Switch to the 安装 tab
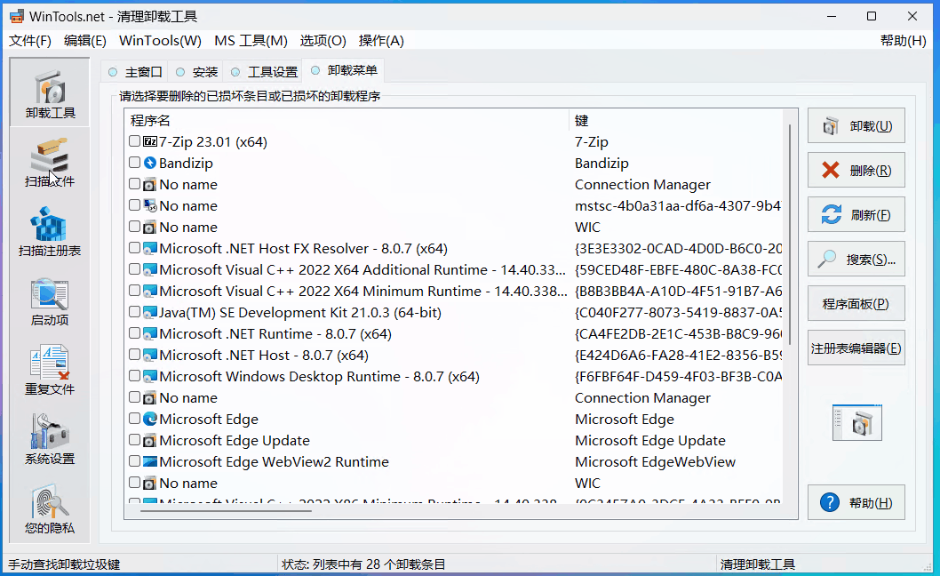Image resolution: width=940 pixels, height=576 pixels. tap(196, 72)
